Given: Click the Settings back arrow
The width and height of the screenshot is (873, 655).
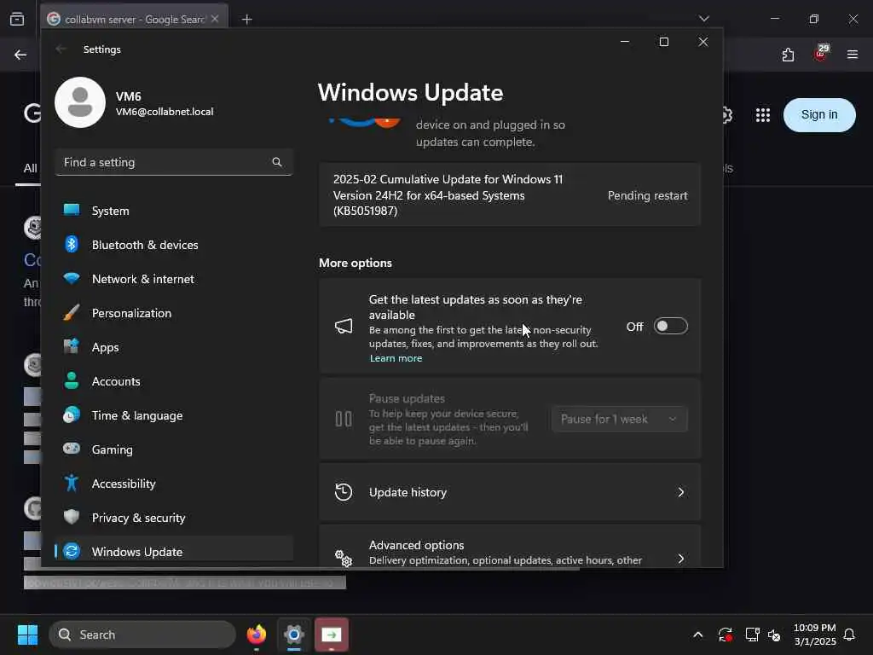Looking at the screenshot, I should pos(61,49).
